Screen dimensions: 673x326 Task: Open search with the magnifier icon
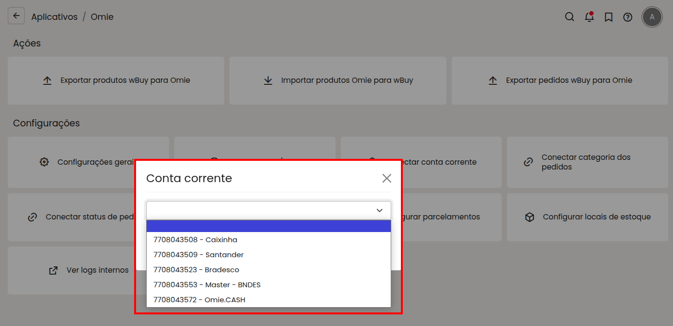569,17
